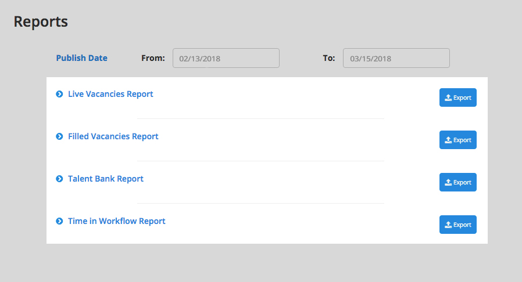The image size is (522, 282).
Task: Export the Talent Bank Report
Action: pyautogui.click(x=457, y=182)
